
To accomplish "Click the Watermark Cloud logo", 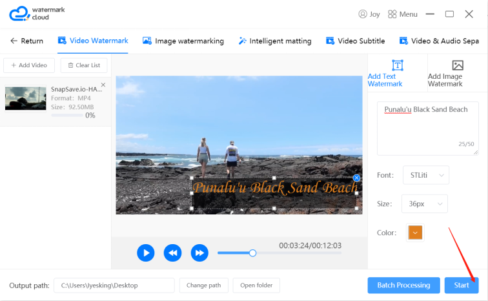I will (x=37, y=14).
